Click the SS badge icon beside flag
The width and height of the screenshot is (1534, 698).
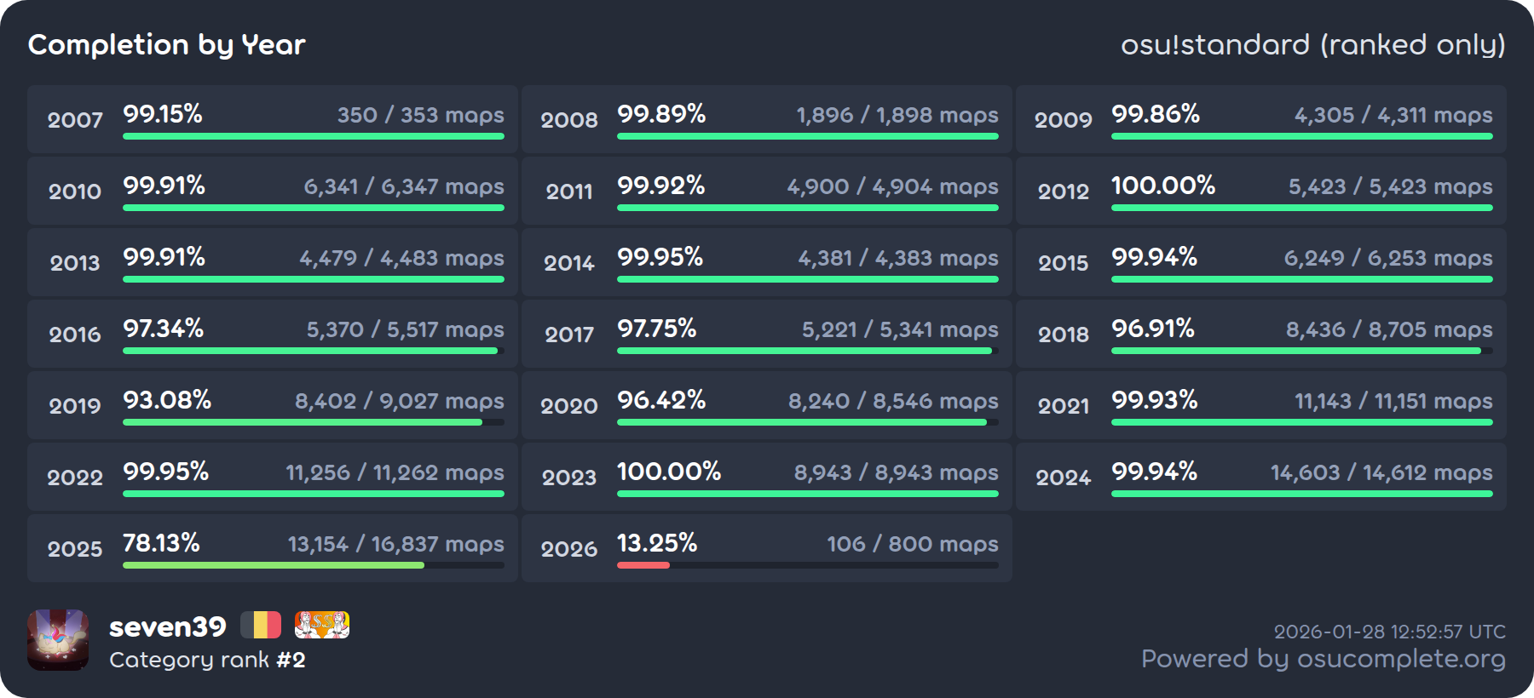tap(321, 626)
